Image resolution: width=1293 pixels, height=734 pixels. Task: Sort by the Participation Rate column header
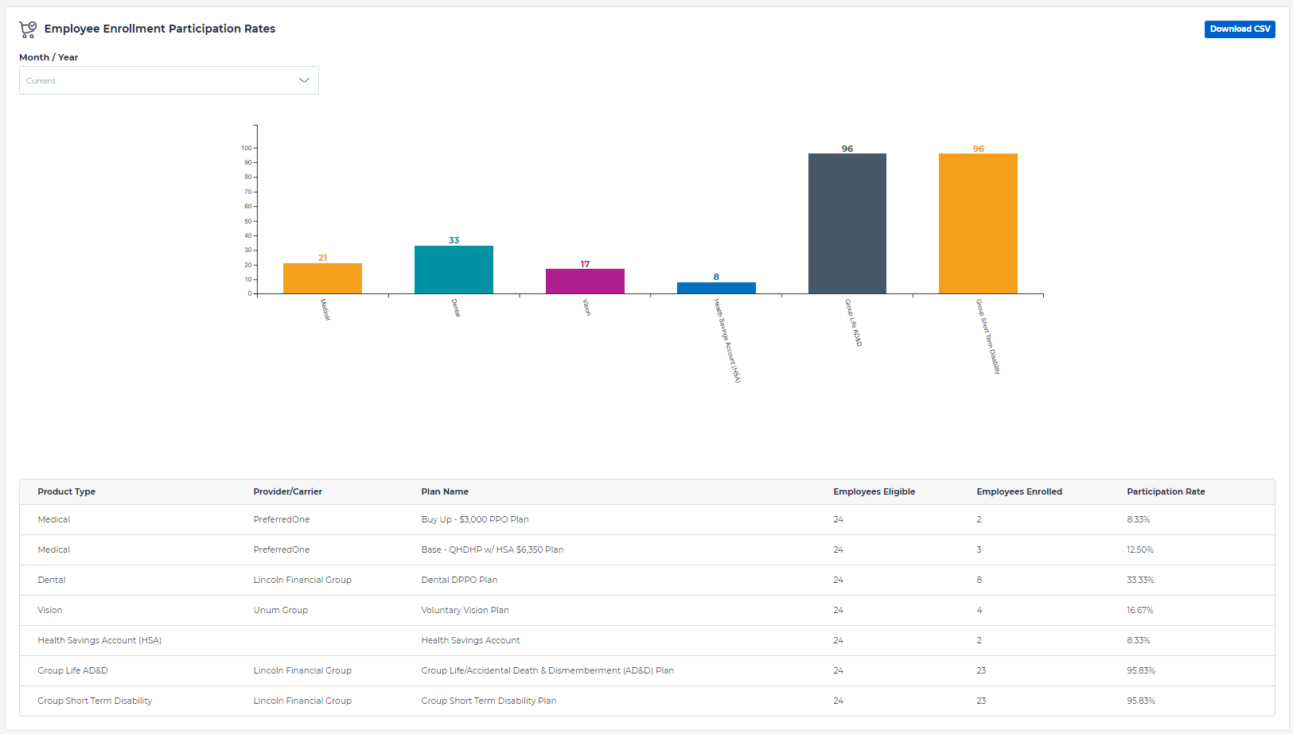(1166, 491)
